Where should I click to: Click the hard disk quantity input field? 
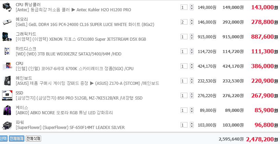coord(184,51)
